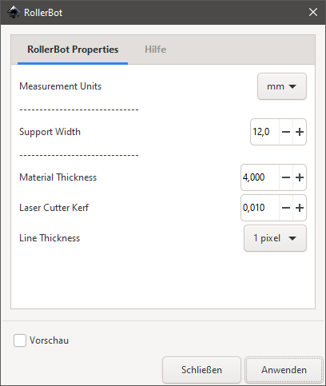The width and height of the screenshot is (326, 386).
Task: Open the Measurement Units mm dropdown
Action: point(282,86)
